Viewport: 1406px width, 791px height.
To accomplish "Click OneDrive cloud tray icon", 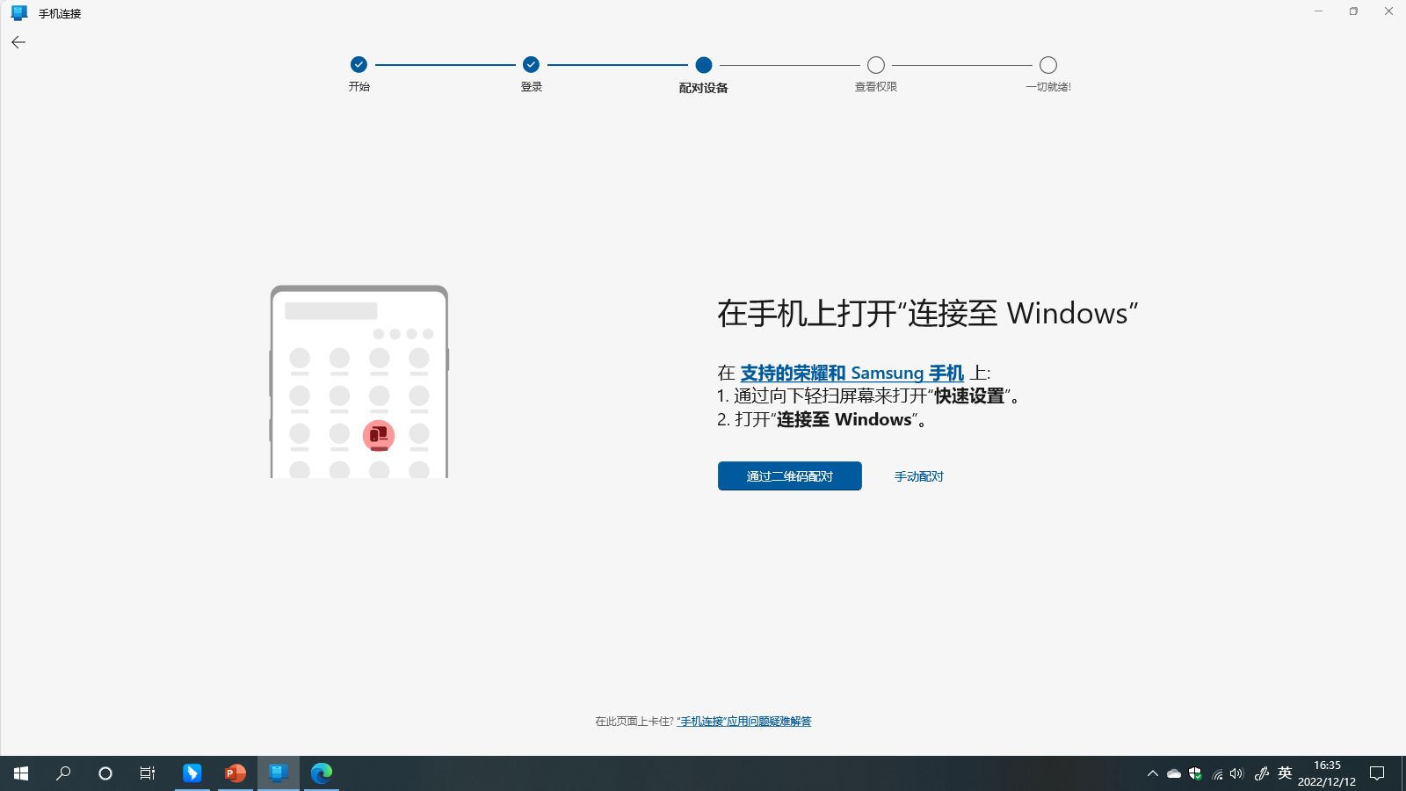I will click(1174, 773).
